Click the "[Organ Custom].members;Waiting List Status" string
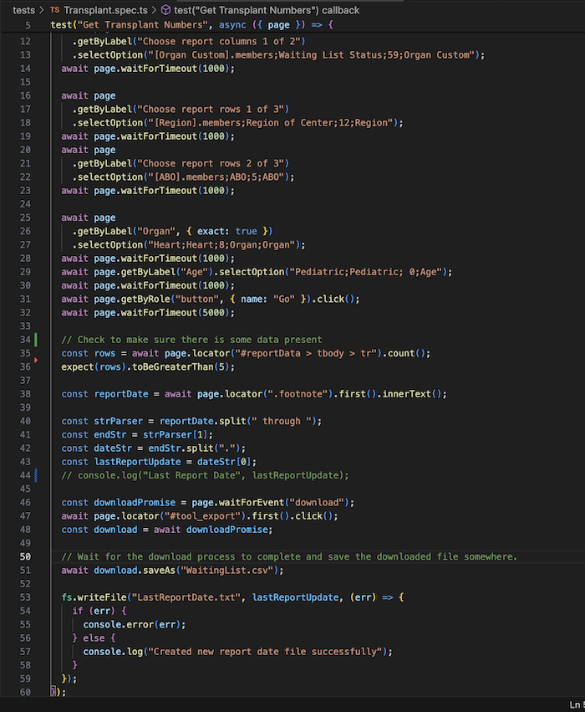 pos(312,55)
